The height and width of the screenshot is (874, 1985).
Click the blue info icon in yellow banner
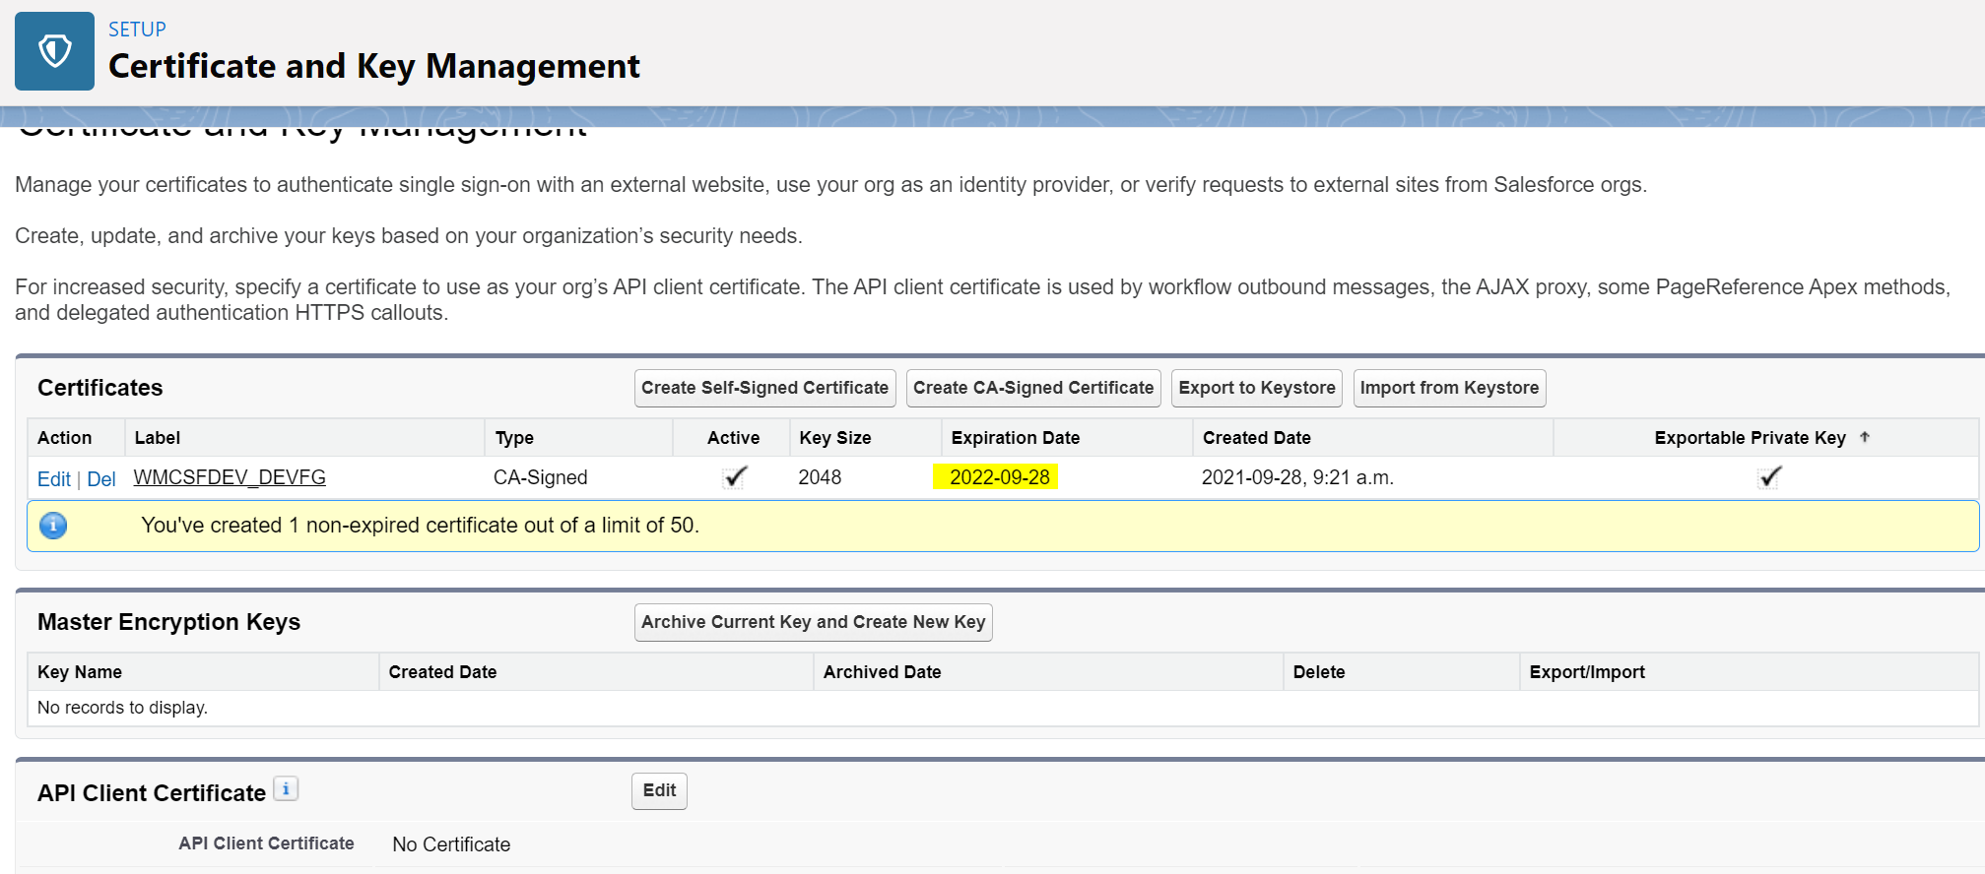click(x=53, y=526)
